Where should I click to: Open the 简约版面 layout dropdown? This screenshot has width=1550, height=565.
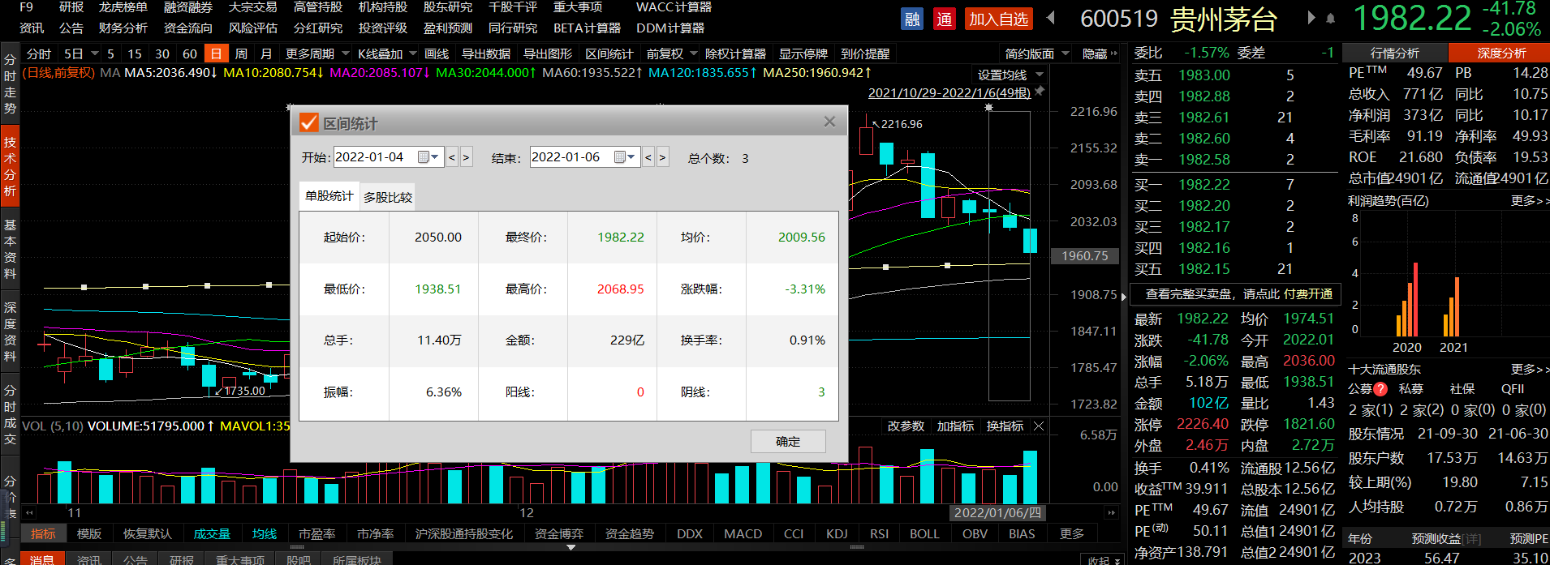click(1036, 54)
